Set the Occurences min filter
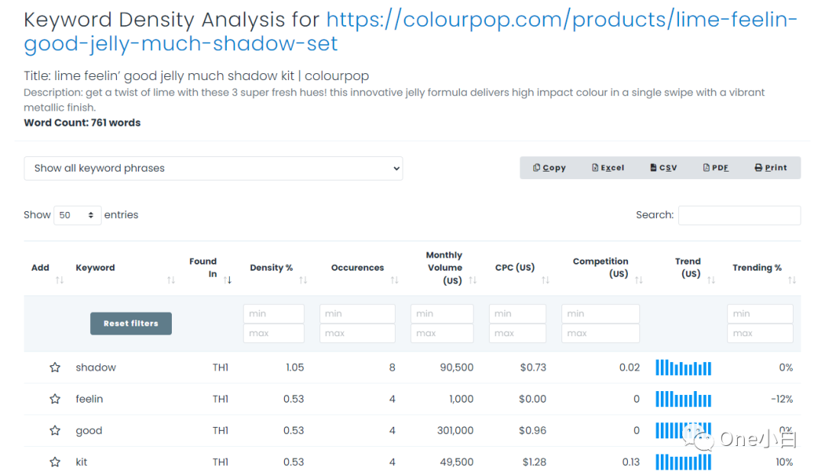The width and height of the screenshot is (825, 475). [357, 314]
